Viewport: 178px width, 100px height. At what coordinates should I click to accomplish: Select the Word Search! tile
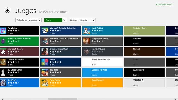point(102,83)
